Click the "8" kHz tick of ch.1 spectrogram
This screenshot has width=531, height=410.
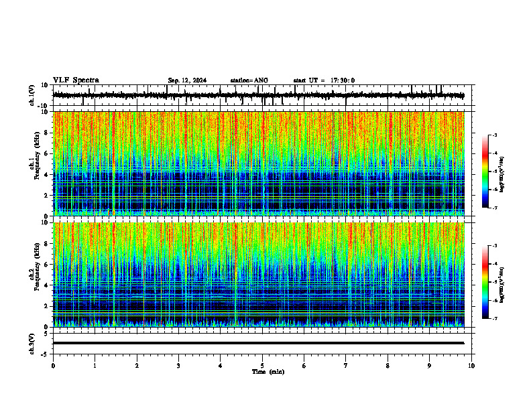coord(47,133)
